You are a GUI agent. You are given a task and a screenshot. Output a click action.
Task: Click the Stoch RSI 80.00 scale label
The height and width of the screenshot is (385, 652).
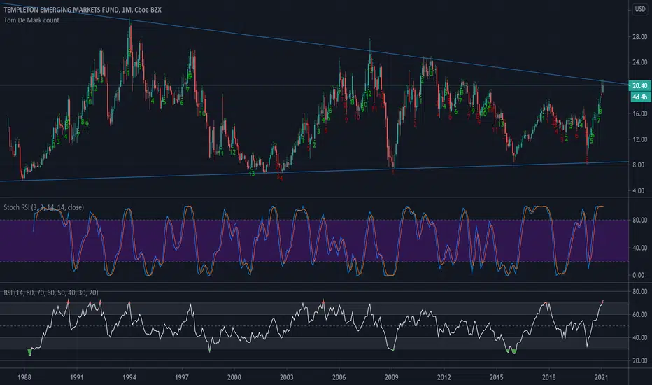pyautogui.click(x=639, y=220)
